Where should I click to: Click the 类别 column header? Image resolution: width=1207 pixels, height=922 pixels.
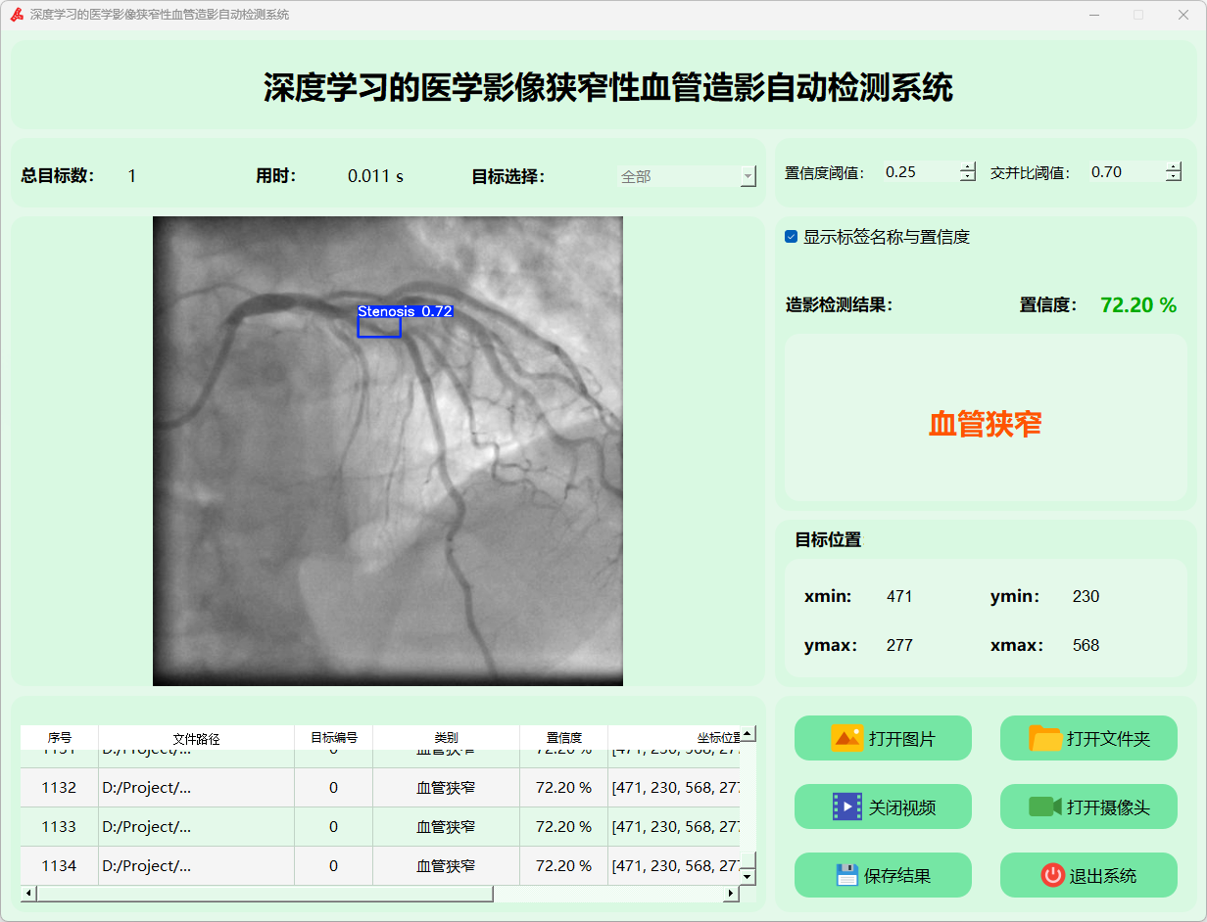click(x=446, y=738)
